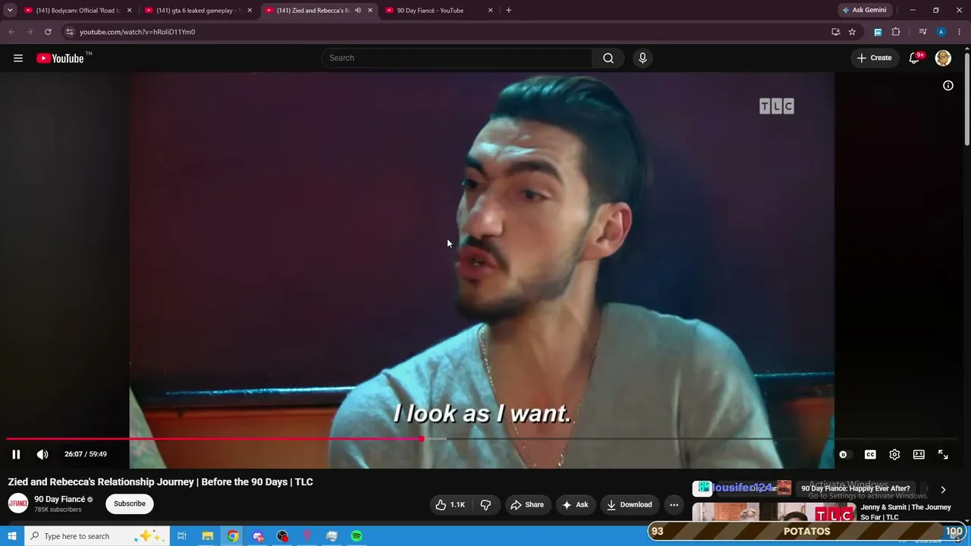
Task: Install the page as an app
Action: click(x=835, y=32)
